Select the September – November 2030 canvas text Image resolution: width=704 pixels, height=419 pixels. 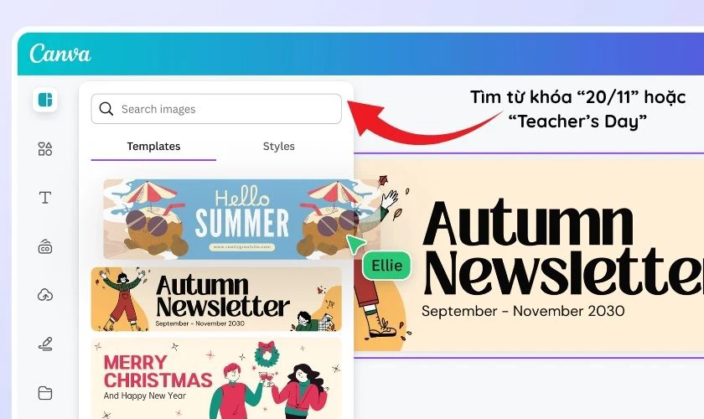523,311
